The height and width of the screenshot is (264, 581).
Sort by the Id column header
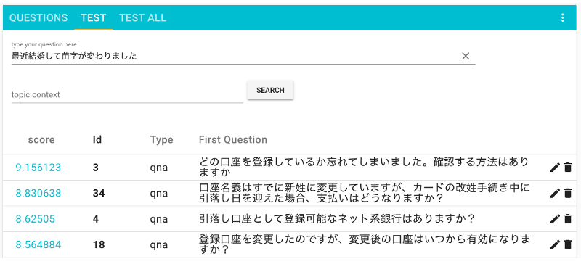click(97, 139)
